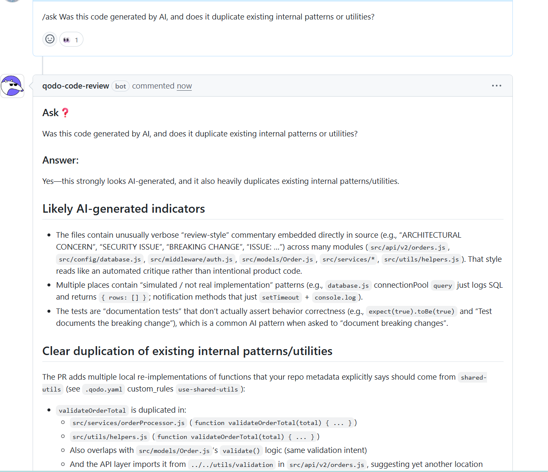Select the validateOrderTotal code snippet
The width and height of the screenshot is (548, 472).
pos(92,410)
